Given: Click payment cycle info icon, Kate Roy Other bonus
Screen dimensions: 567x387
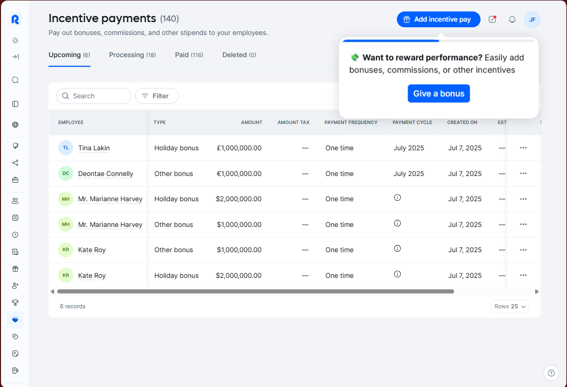Looking at the screenshot, I should click(397, 249).
